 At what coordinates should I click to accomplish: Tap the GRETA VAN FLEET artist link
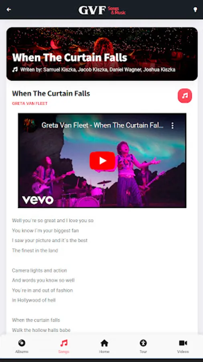(30, 103)
